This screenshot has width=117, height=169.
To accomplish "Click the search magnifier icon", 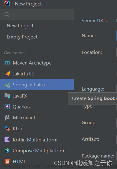I will [7, 15].
